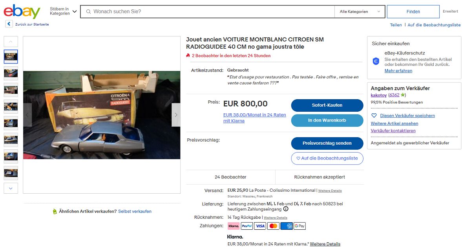Focus the Wonach suchen Sie search field
This screenshot has width=462, height=247.
(207, 11)
